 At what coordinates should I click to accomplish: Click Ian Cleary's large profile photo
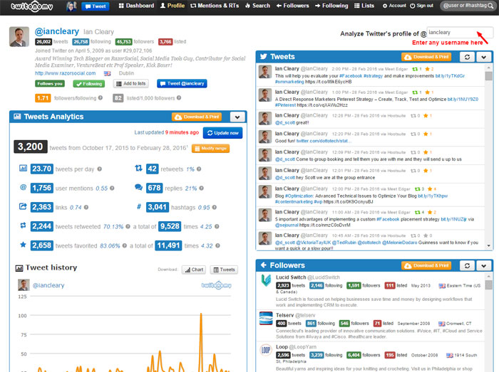coord(19,37)
